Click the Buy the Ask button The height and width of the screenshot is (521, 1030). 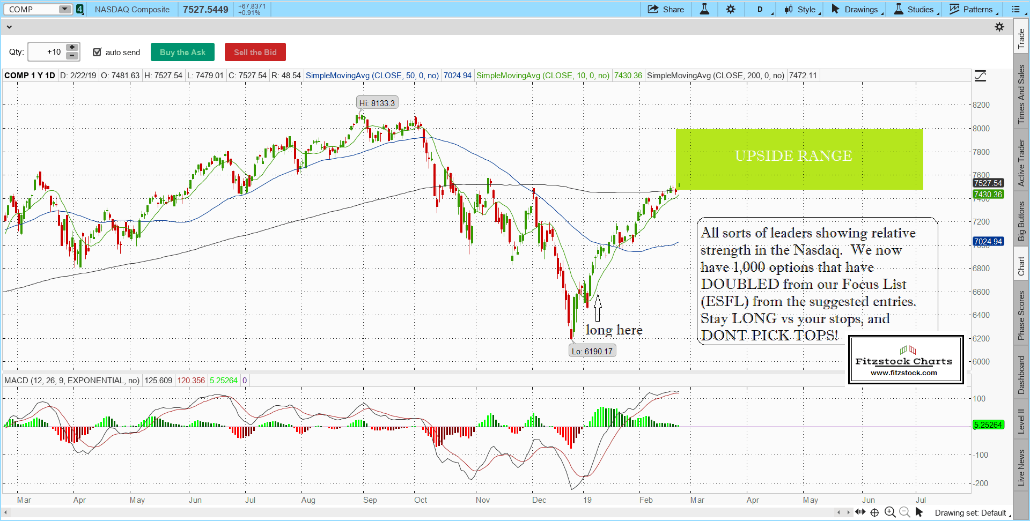(x=182, y=52)
